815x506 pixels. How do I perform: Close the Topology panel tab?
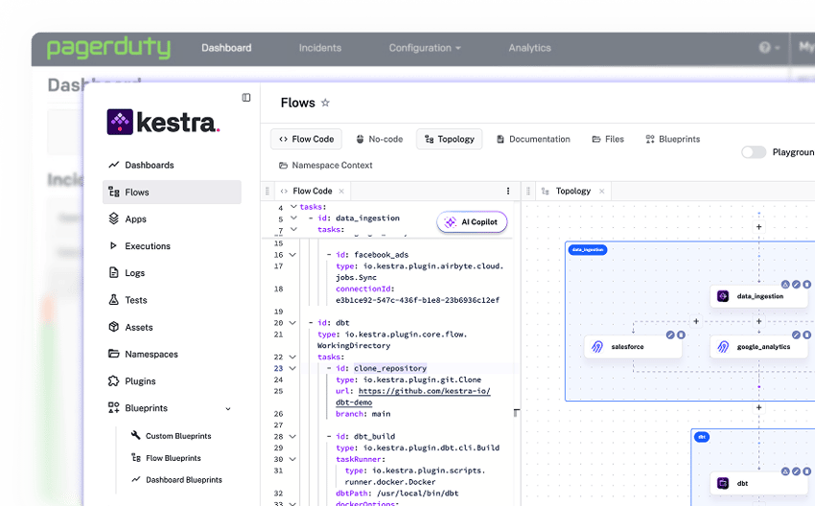pos(602,192)
